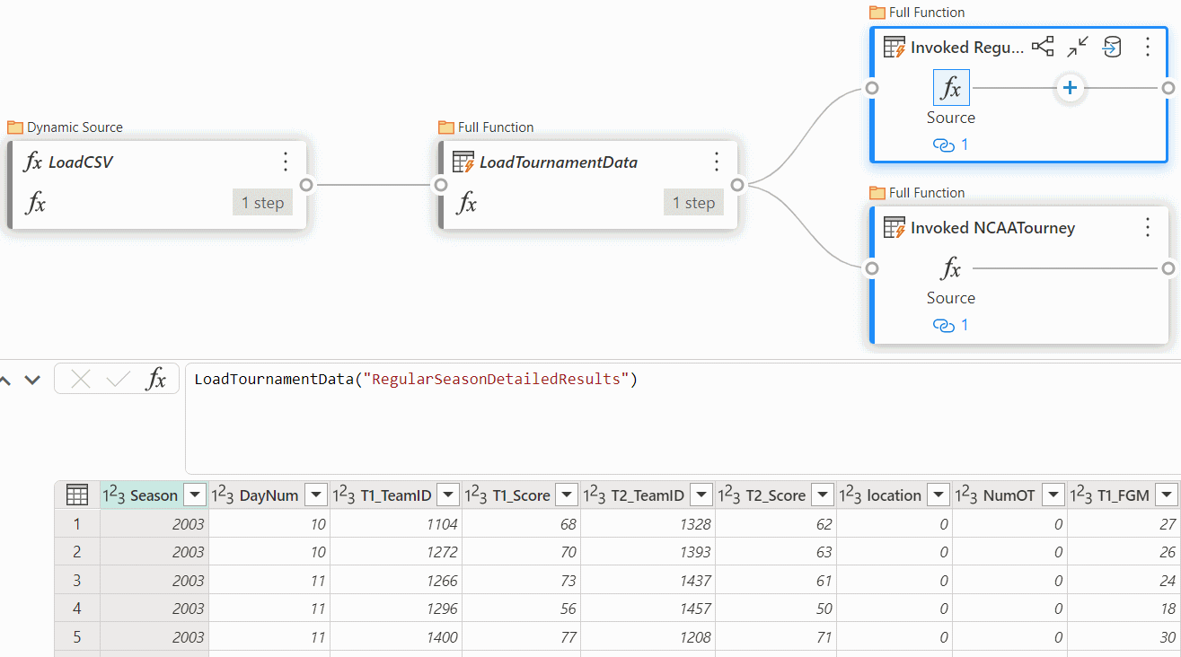
Task: Click the table icon in grid header corner
Action: [x=77, y=495]
